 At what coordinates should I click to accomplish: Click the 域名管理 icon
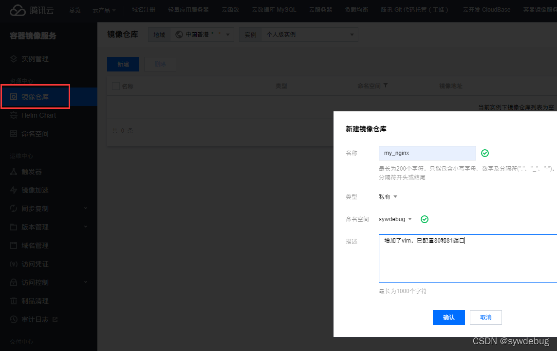coord(14,246)
